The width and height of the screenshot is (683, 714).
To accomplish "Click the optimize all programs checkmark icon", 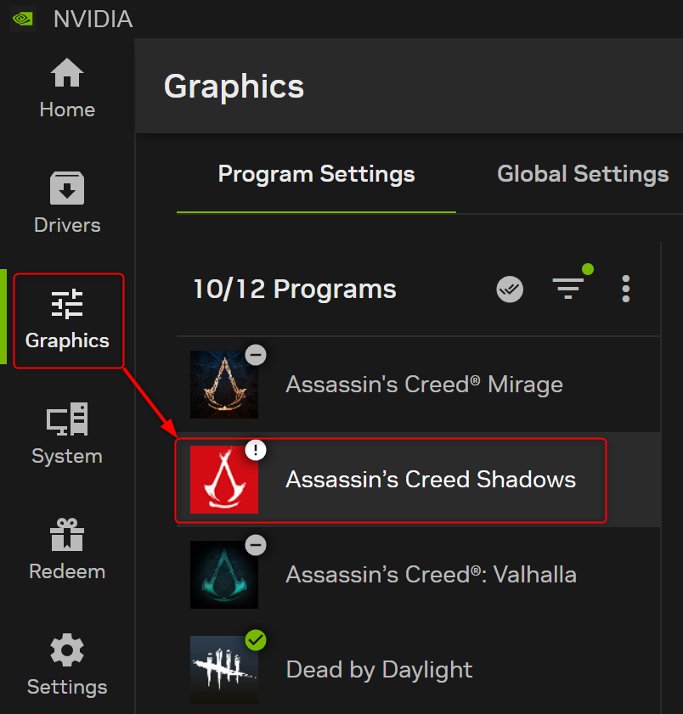I will click(510, 290).
